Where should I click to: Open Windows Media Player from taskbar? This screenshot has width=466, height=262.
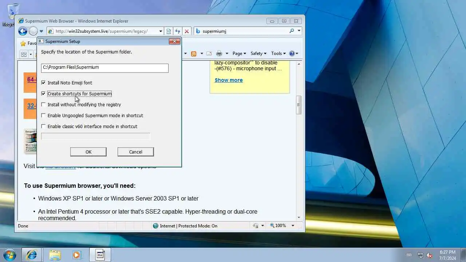tap(76, 255)
